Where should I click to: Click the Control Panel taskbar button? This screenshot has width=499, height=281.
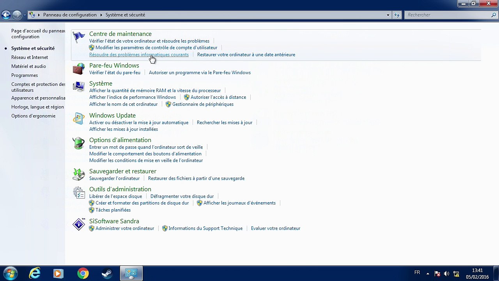[131, 273]
